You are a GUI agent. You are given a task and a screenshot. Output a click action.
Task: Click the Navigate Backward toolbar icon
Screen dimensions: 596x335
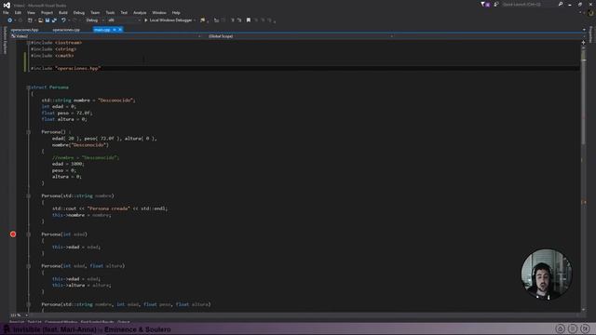[9, 20]
